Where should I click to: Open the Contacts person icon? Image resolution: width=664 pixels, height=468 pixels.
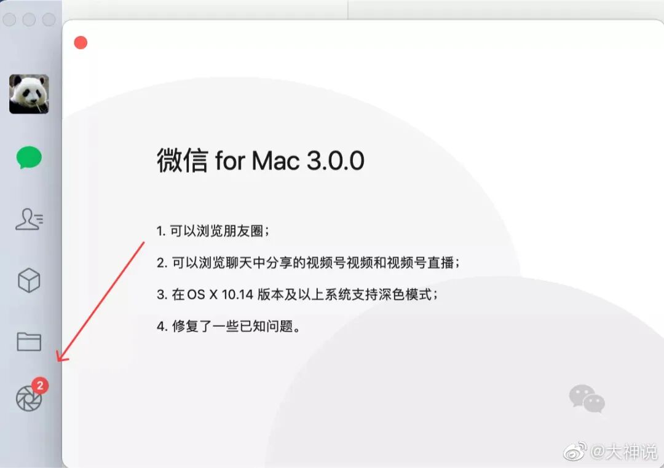pyautogui.click(x=30, y=219)
